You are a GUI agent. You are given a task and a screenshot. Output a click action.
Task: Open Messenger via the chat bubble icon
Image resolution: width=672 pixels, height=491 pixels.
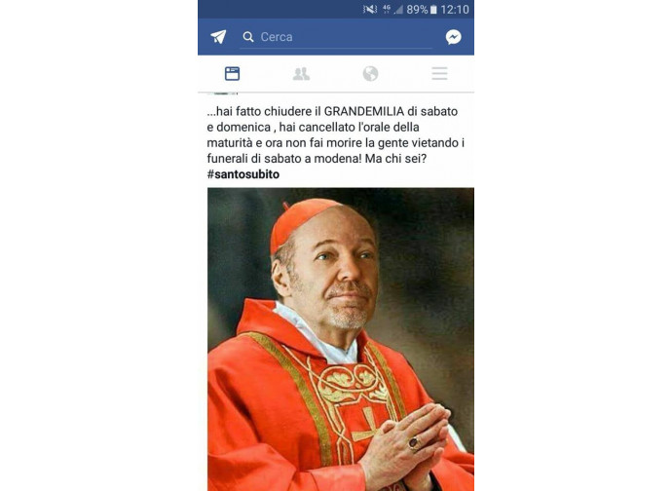(453, 37)
